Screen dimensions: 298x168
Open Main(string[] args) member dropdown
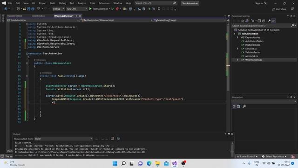click(x=190, y=20)
